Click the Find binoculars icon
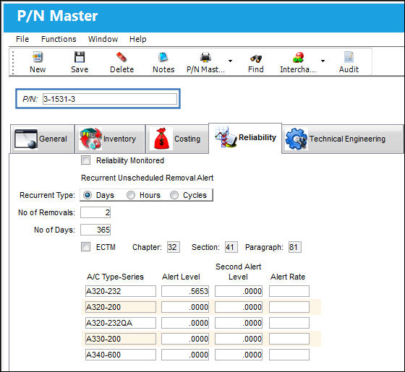 [x=256, y=59]
